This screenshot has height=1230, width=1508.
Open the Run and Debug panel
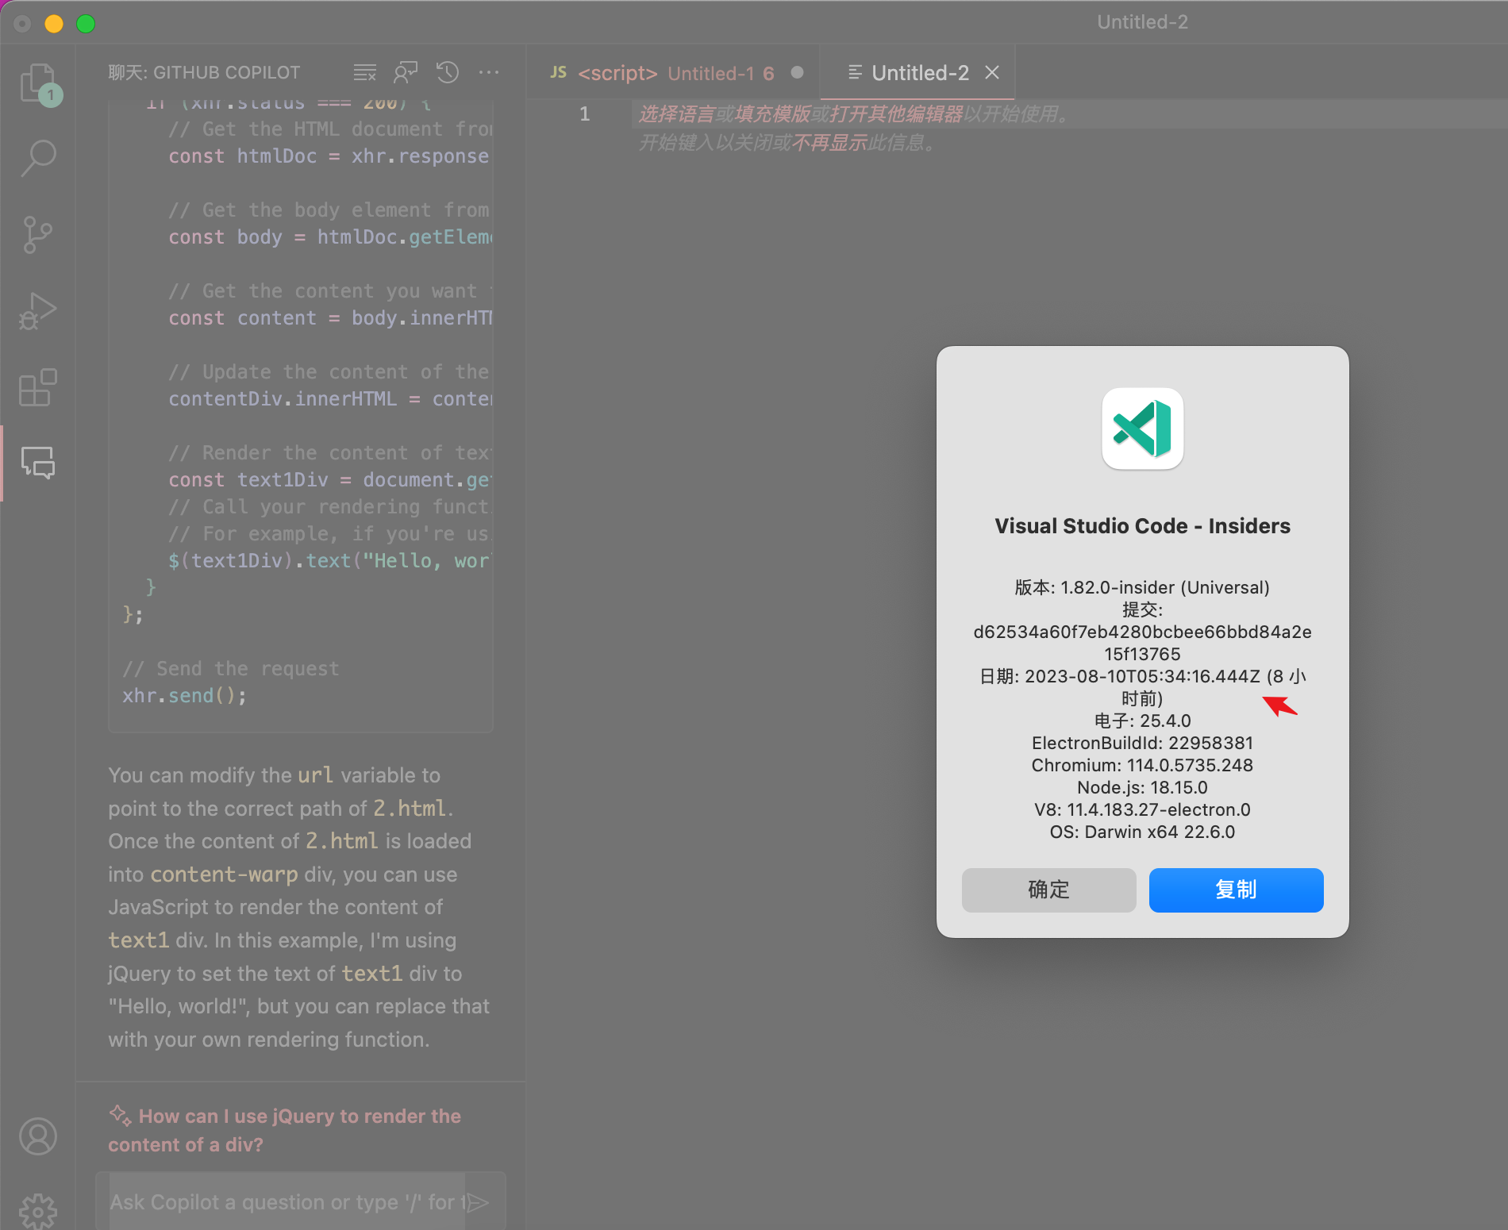click(x=37, y=310)
